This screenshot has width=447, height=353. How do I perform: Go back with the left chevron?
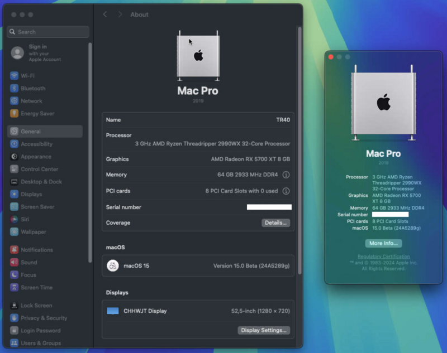click(x=105, y=14)
